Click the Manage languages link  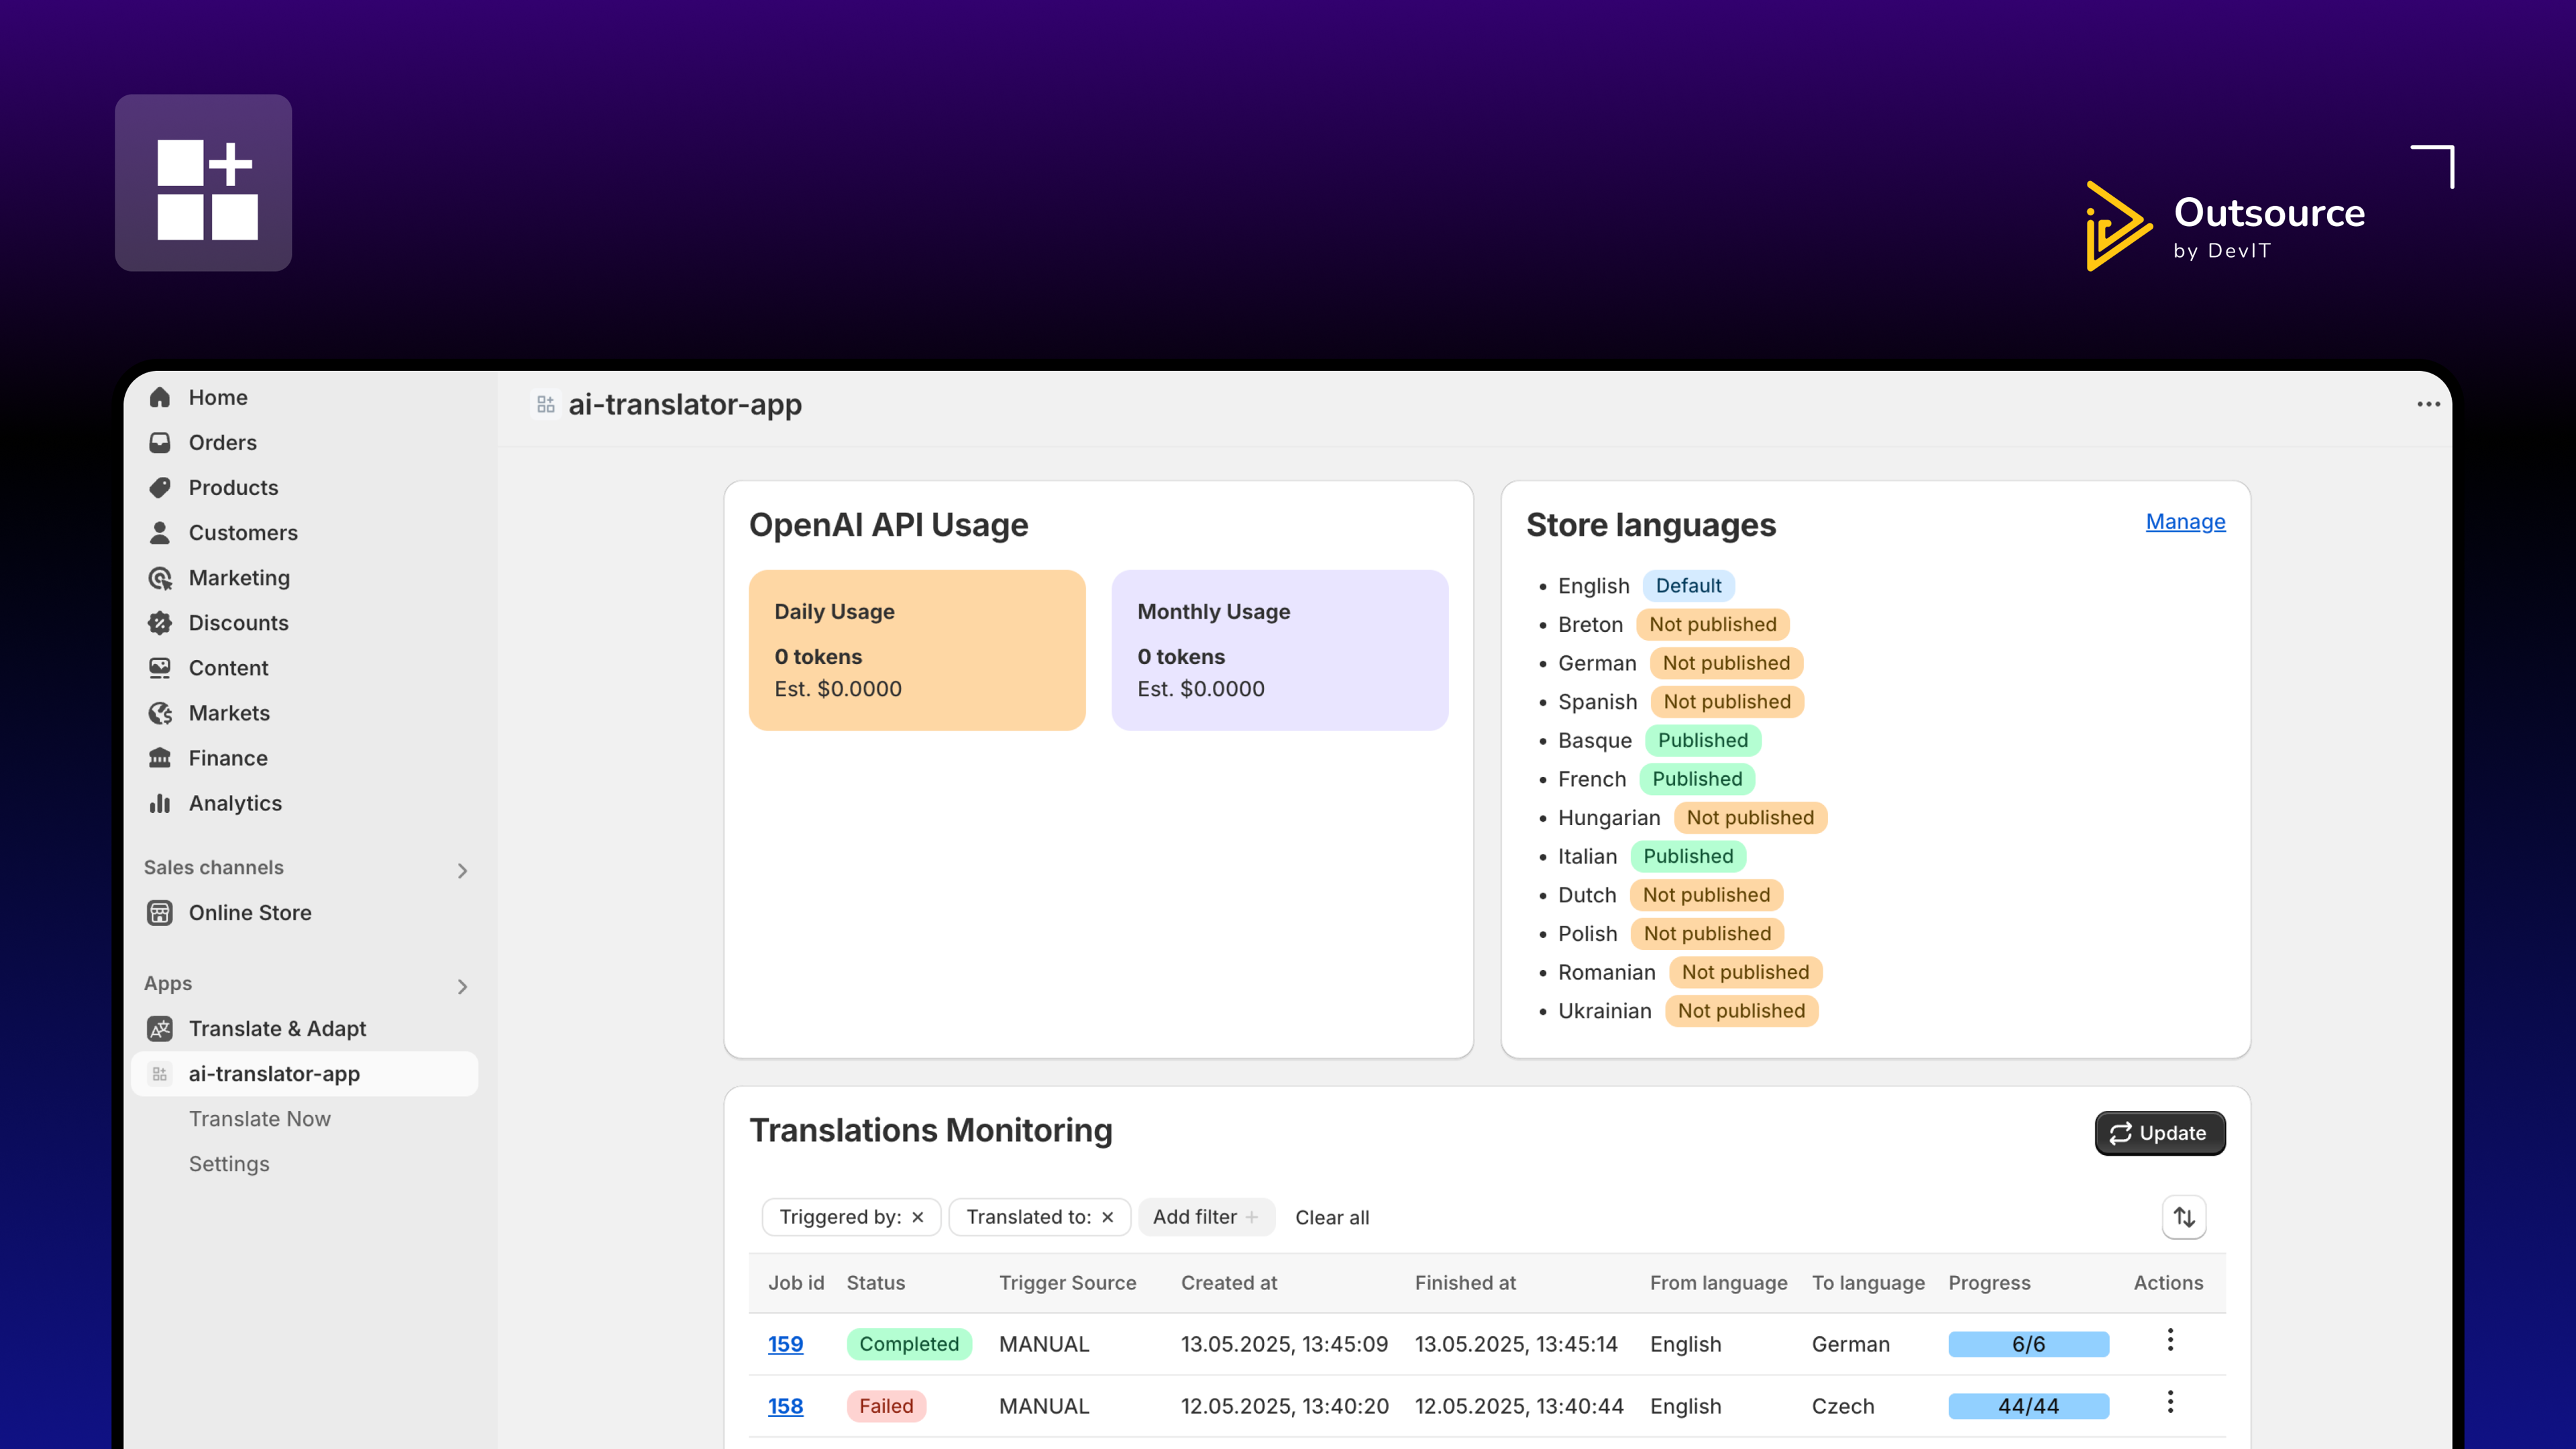[2185, 521]
